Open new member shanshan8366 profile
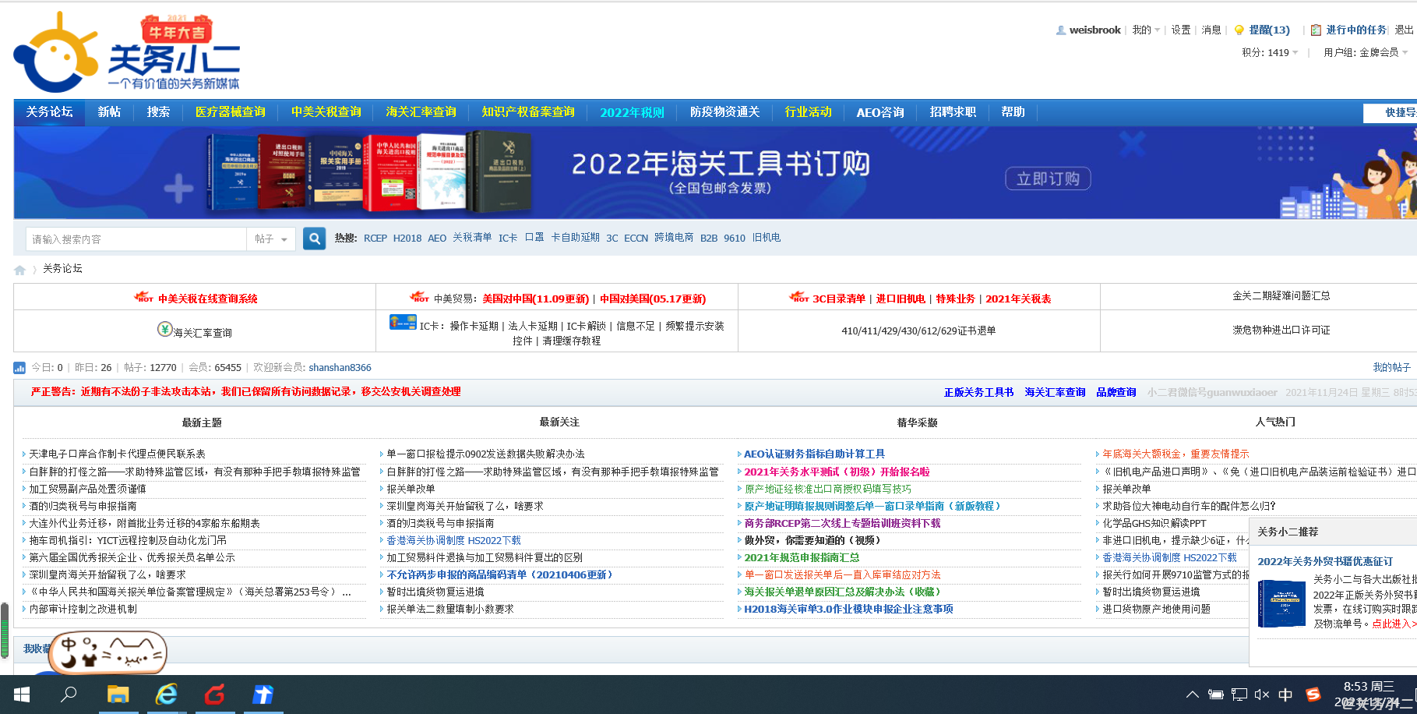The height and width of the screenshot is (714, 1417). point(340,368)
